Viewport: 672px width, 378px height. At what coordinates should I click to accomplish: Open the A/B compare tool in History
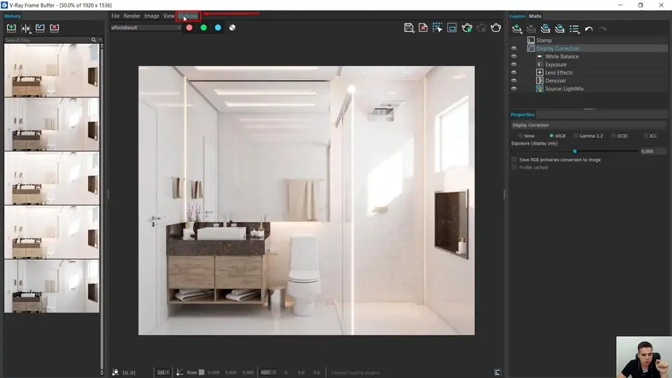pyautogui.click(x=26, y=28)
